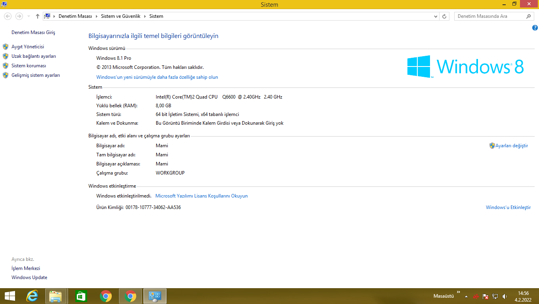
Task: Click the volume speaker tray icon
Action: pyautogui.click(x=505, y=296)
